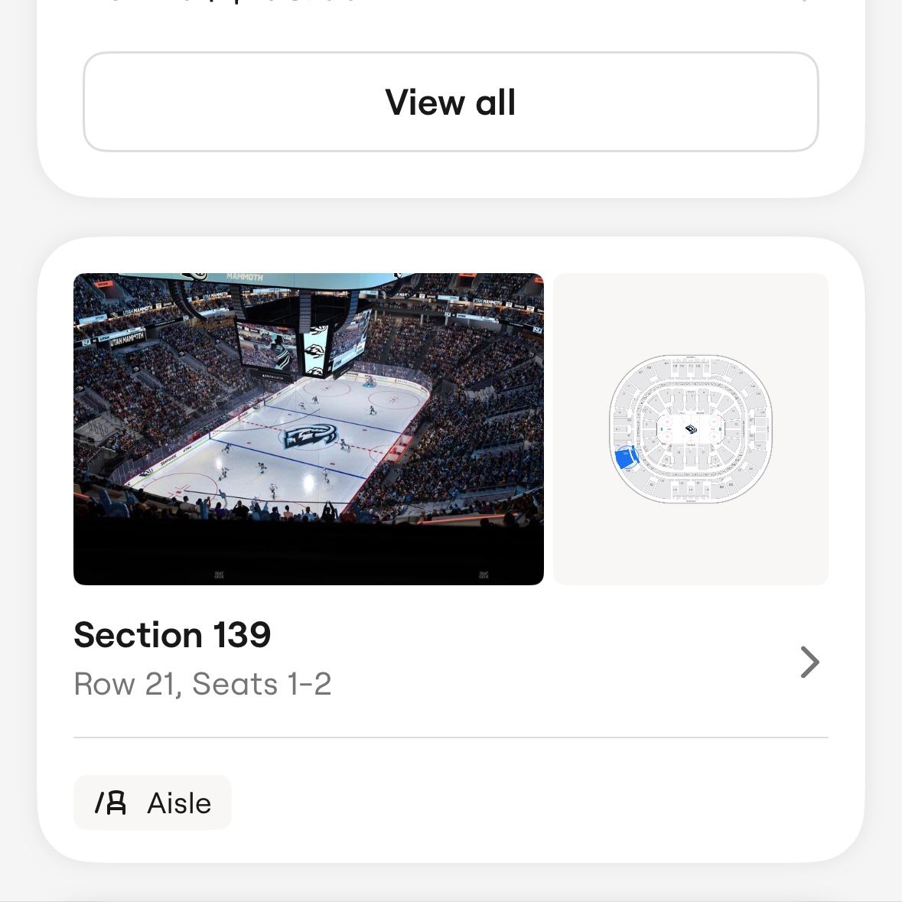Click the right SeatGeek watermark on photo
Image resolution: width=902 pixels, height=902 pixels.
[x=484, y=575]
